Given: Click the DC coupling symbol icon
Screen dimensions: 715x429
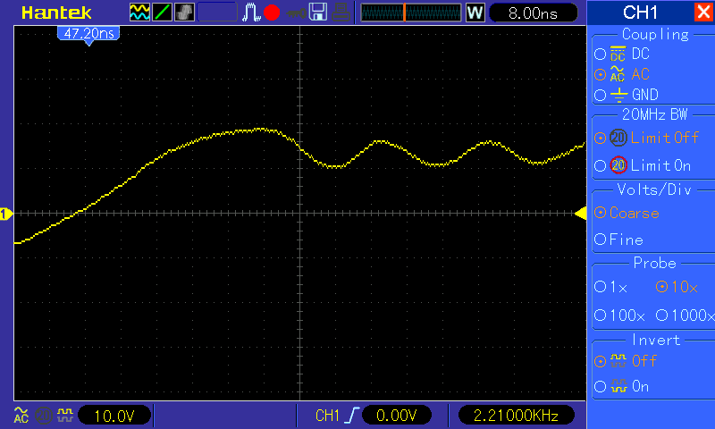Looking at the screenshot, I should click(618, 55).
